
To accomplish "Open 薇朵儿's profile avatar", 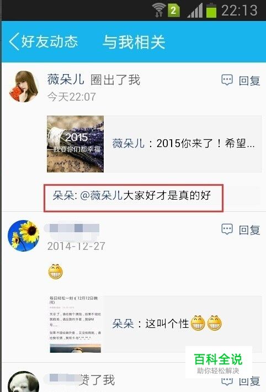I will tap(24, 86).
